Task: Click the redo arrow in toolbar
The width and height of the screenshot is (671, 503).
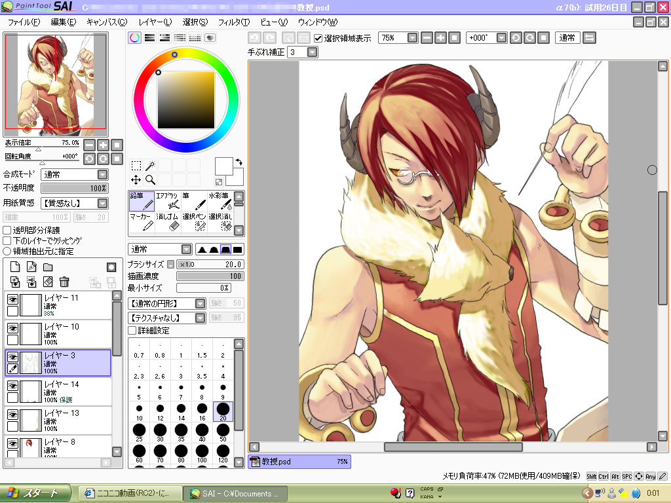Action: point(269,37)
